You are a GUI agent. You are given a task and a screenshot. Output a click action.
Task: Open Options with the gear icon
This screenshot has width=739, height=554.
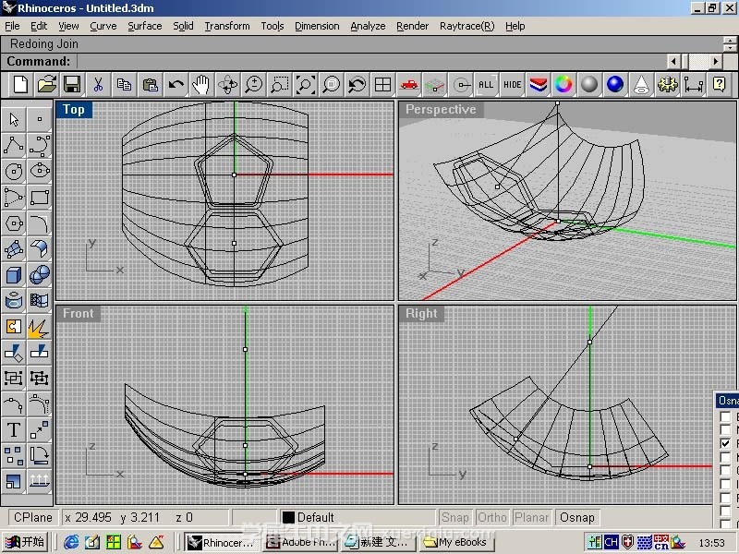tap(667, 85)
